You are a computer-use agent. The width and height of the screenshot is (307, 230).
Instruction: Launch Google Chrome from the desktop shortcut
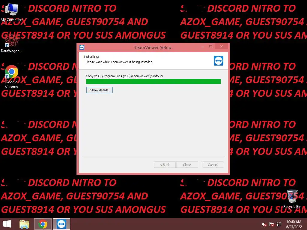coord(12,77)
